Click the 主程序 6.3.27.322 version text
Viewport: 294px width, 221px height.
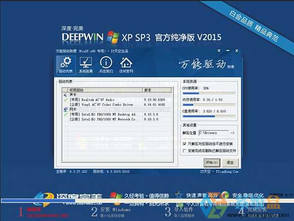coord(72,172)
